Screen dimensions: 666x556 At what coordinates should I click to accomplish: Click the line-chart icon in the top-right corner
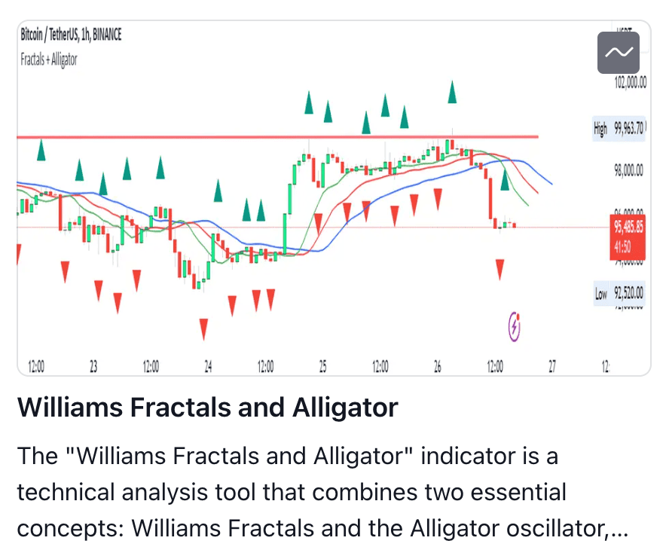pos(616,53)
